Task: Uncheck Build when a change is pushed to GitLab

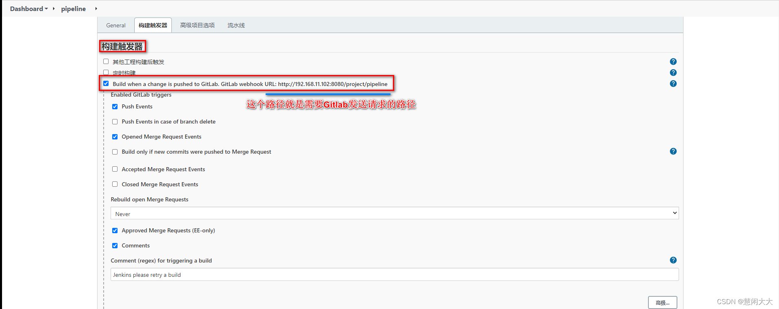Action: click(106, 84)
